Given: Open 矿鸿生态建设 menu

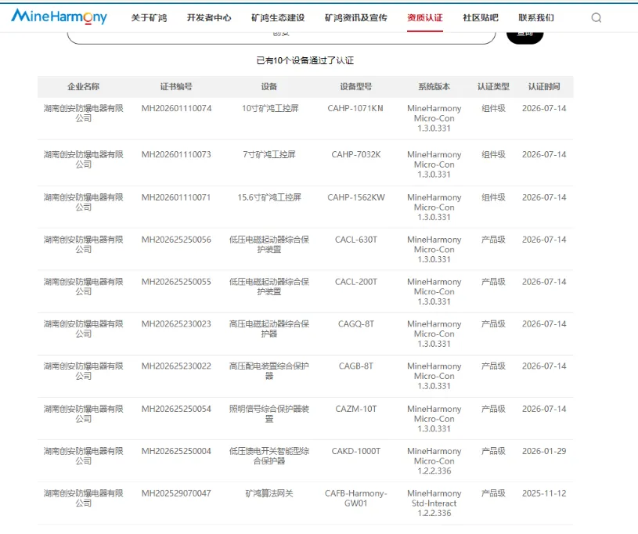Looking at the screenshot, I should point(278,17).
